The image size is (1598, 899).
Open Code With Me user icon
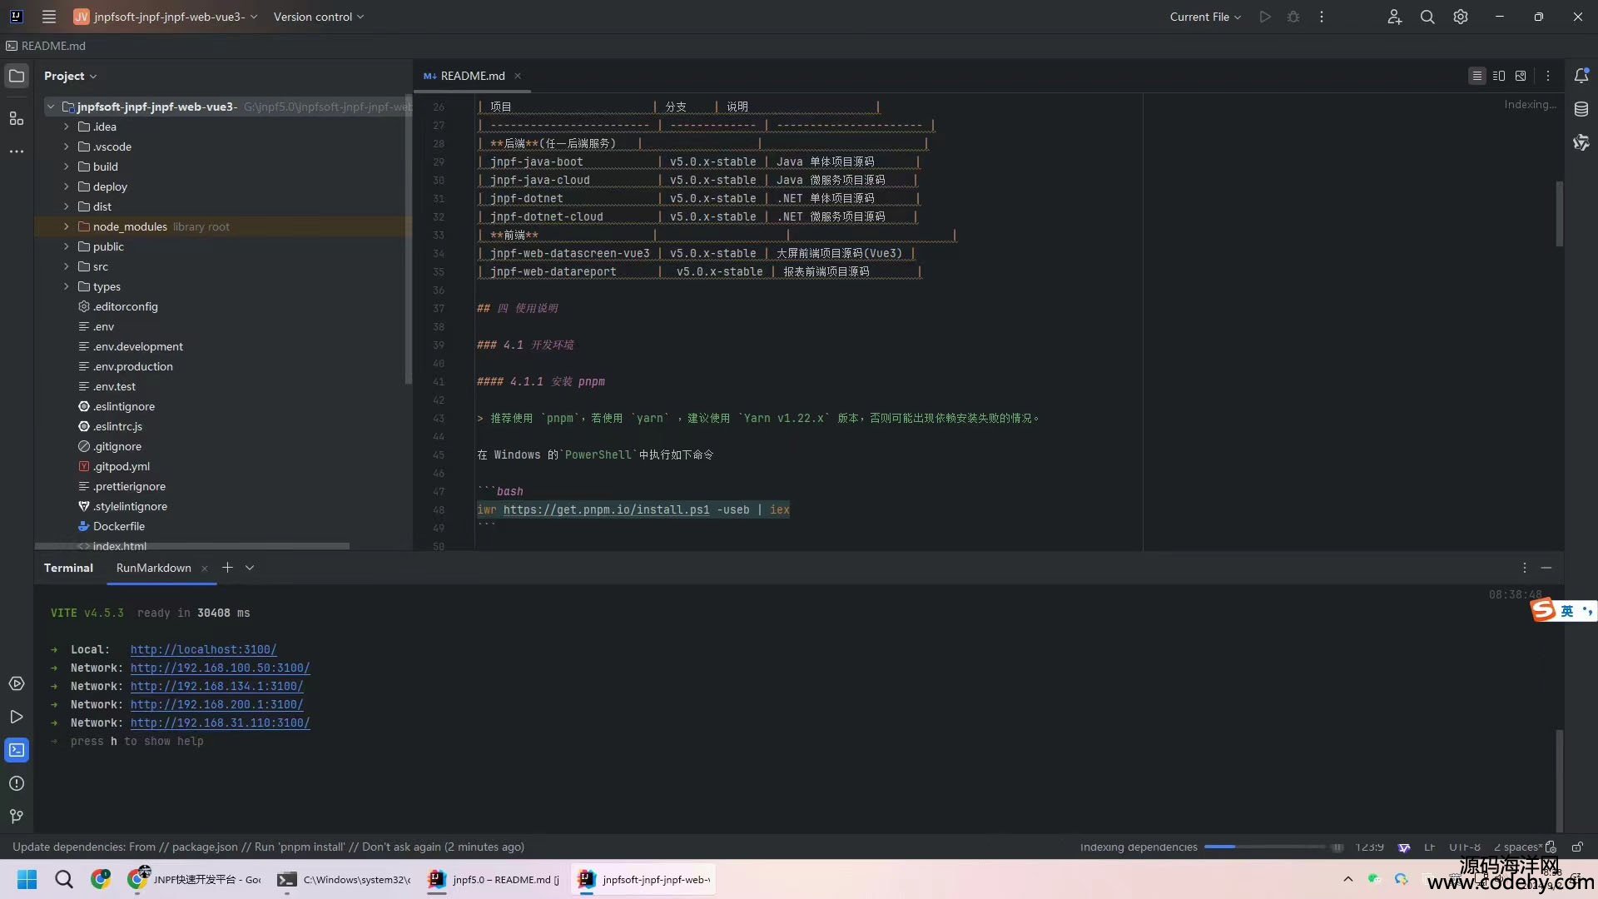[1394, 17]
